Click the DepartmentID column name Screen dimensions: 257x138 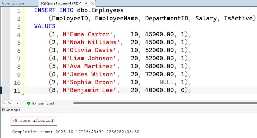[x=167, y=18]
